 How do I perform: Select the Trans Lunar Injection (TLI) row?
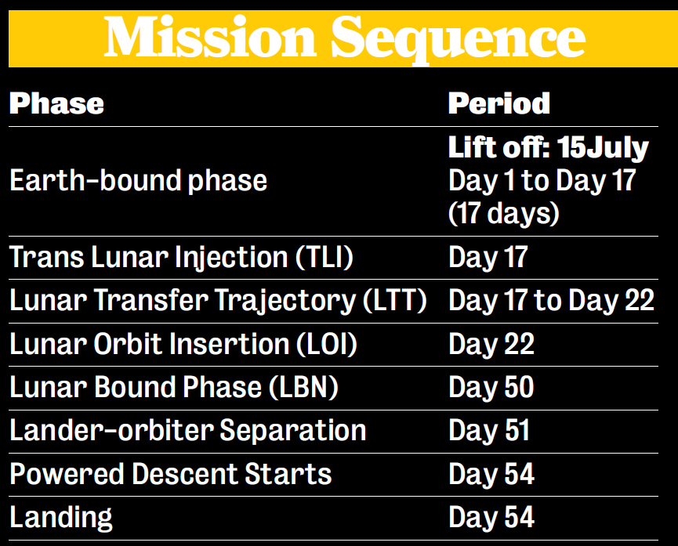click(333, 258)
